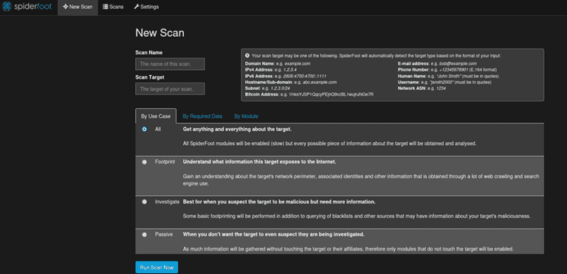This screenshot has width=567, height=274.
Task: Switch to the By Module tab
Action: [246, 116]
